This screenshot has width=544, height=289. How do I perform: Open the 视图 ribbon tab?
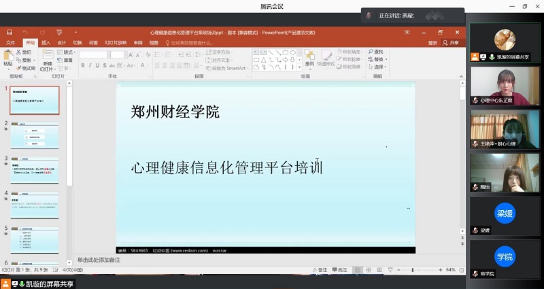click(x=154, y=43)
